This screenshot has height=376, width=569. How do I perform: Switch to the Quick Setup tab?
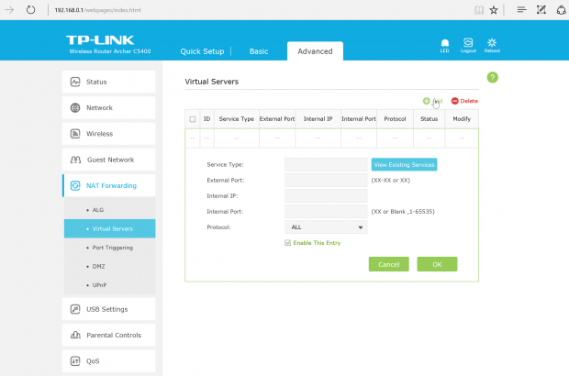(x=202, y=51)
